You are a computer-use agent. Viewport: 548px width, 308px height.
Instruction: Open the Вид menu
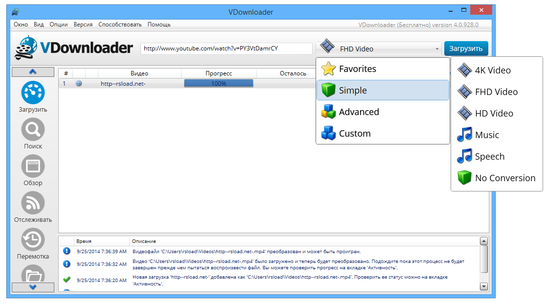39,24
